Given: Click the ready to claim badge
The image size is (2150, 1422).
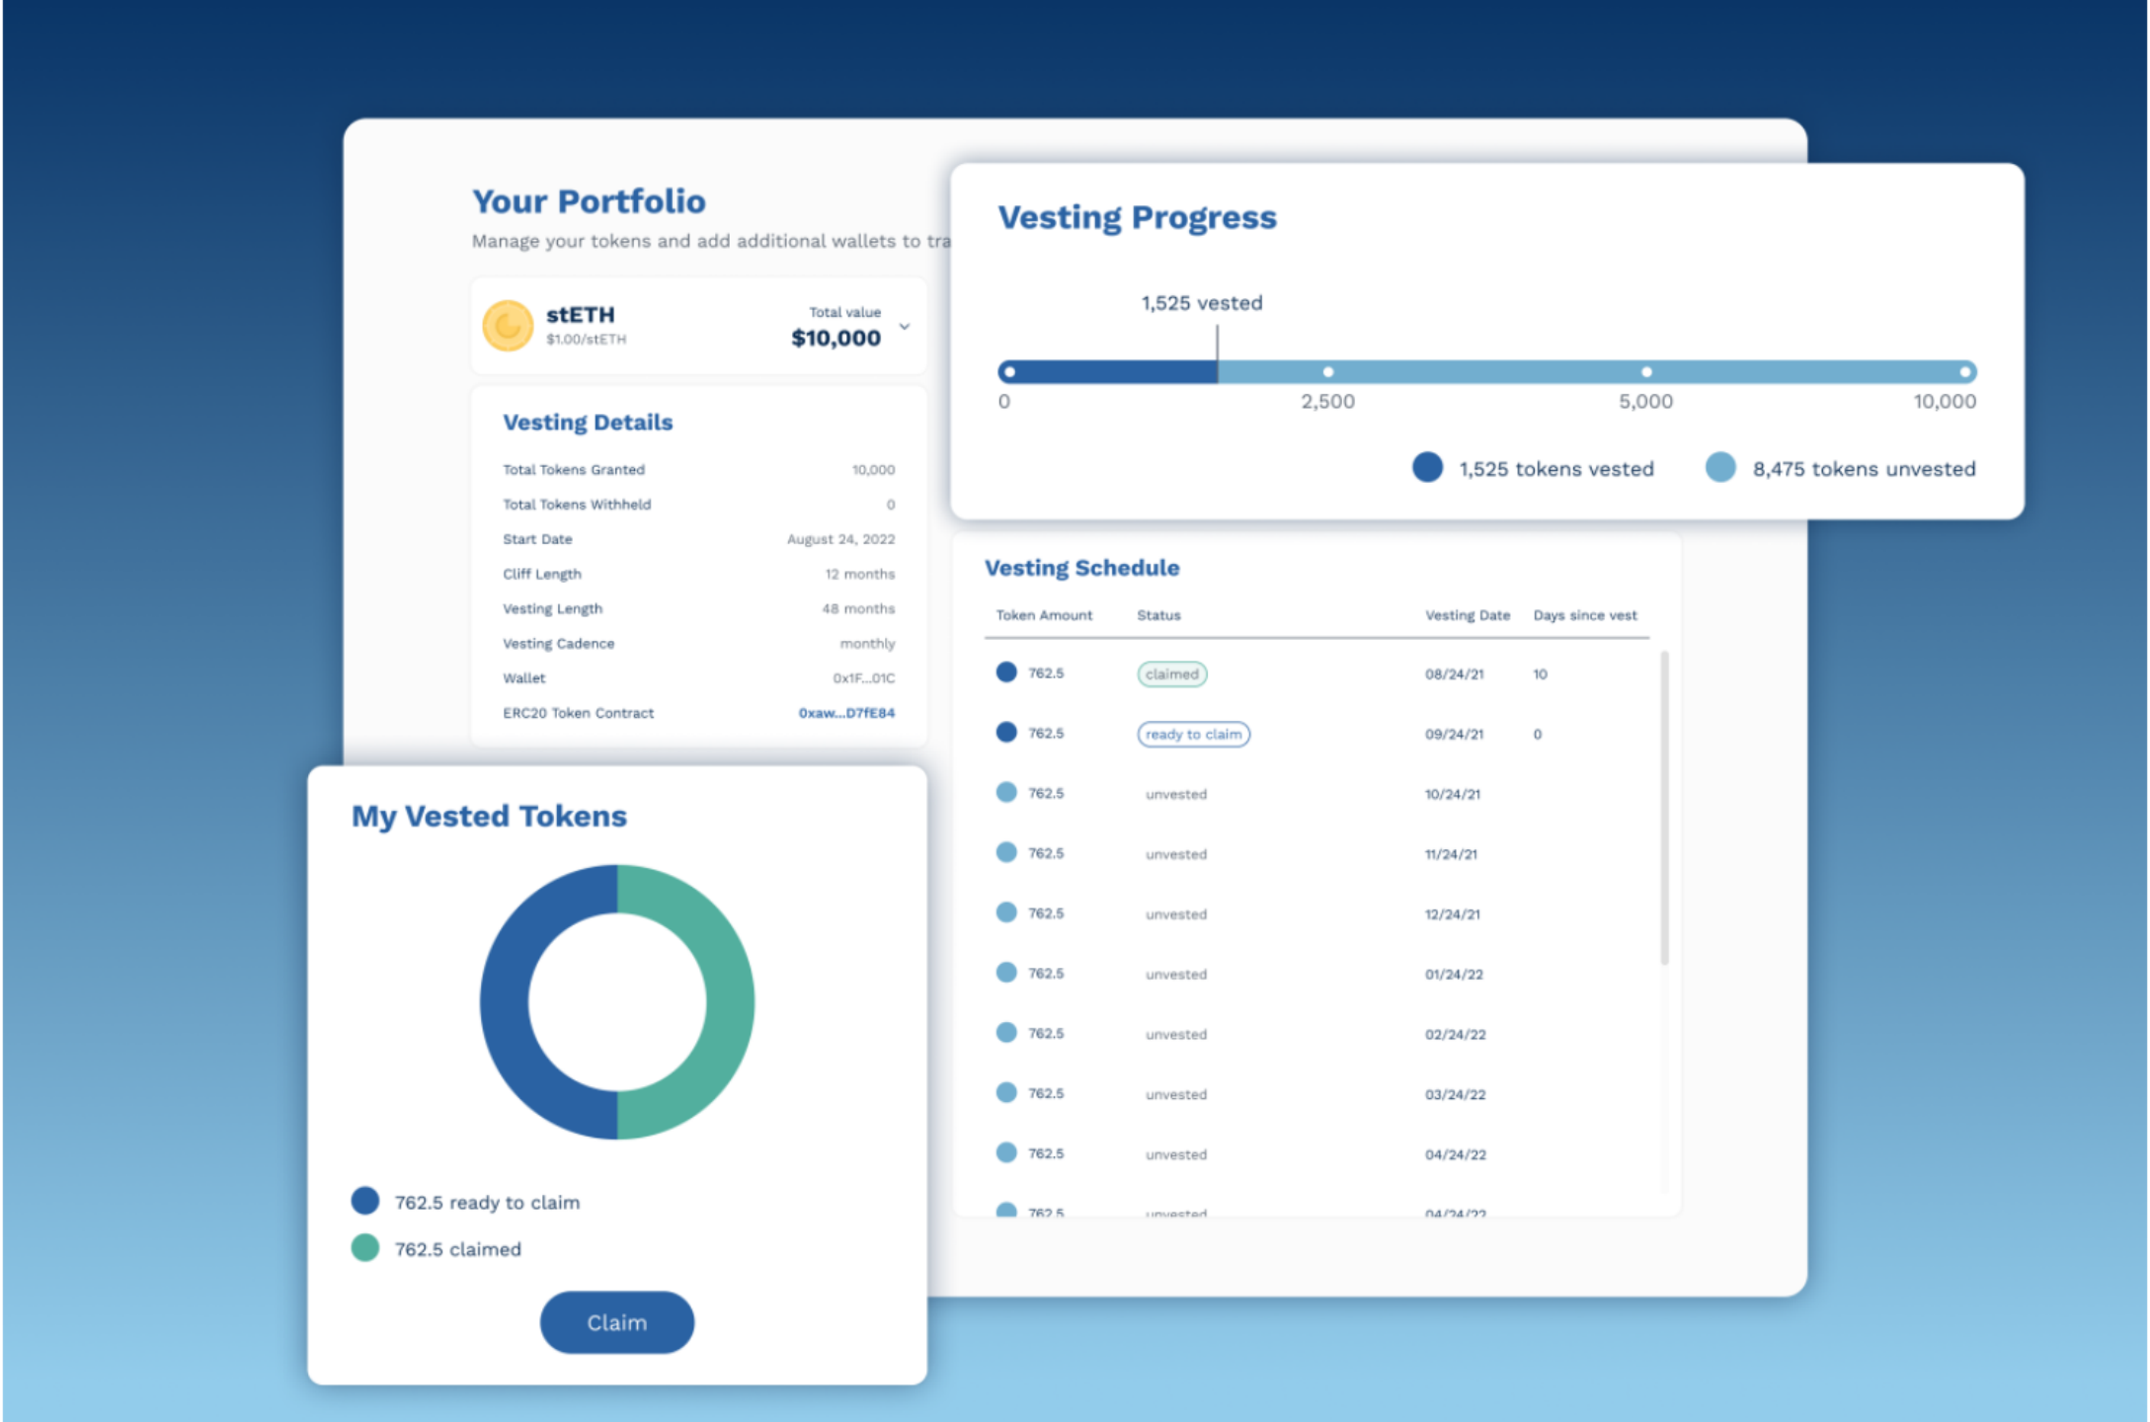Looking at the screenshot, I should (x=1193, y=735).
